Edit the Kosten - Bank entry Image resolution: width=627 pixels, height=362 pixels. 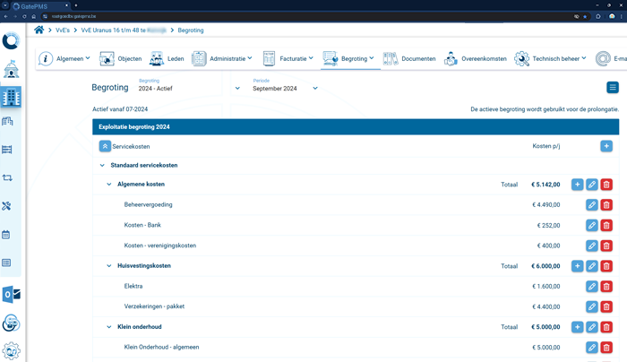tap(591, 226)
